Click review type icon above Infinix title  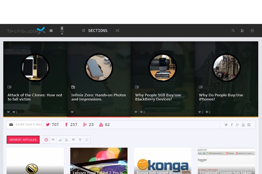[x=73, y=87]
